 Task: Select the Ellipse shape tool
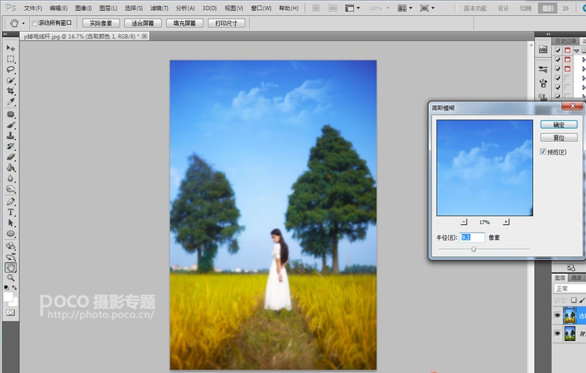pos(10,234)
